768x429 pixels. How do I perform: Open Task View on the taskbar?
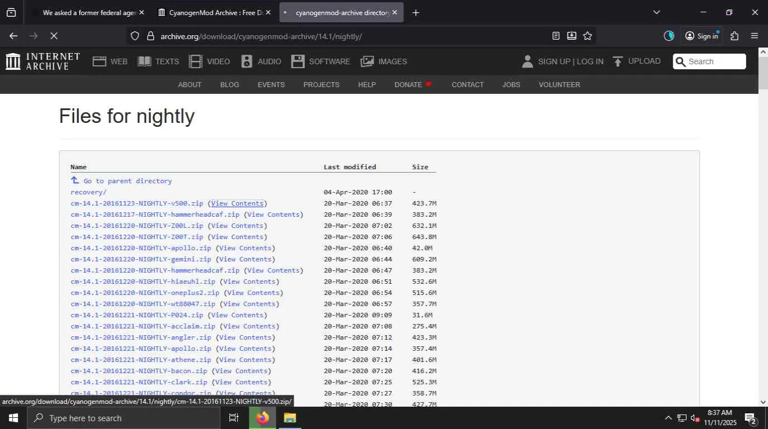(234, 418)
